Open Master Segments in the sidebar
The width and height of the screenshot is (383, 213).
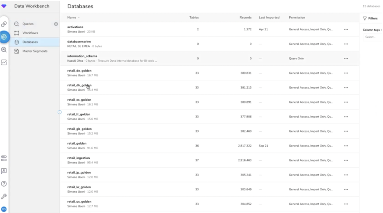pos(34,51)
